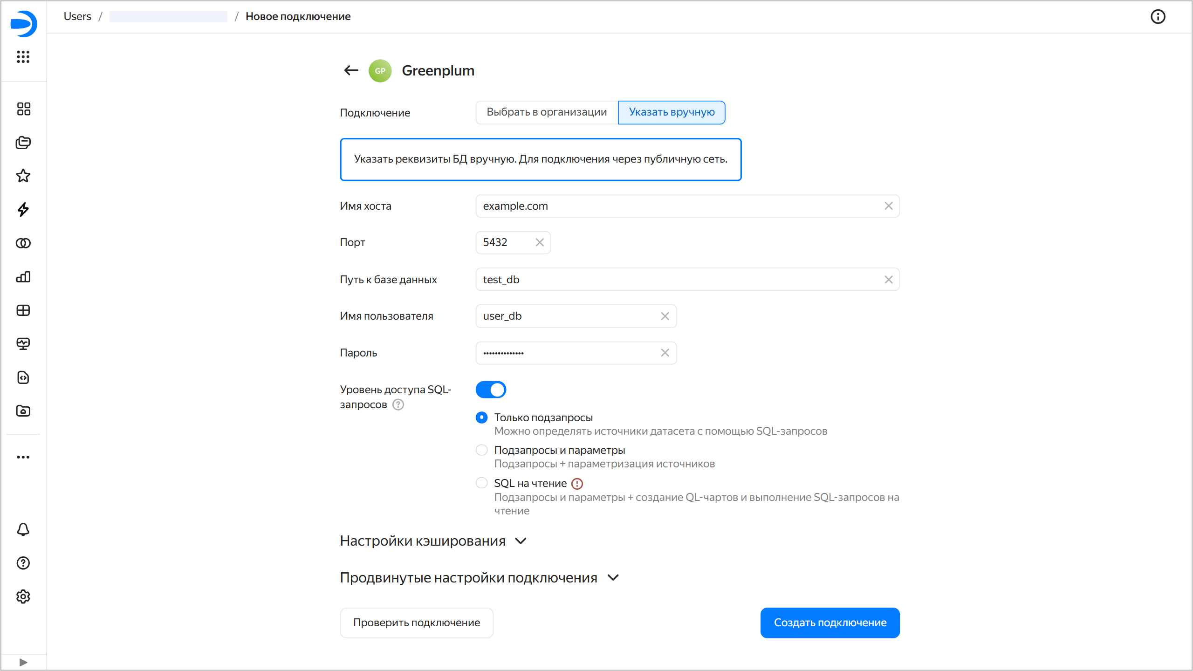The image size is (1193, 671).
Task: Open the settings gear icon
Action: (x=23, y=596)
